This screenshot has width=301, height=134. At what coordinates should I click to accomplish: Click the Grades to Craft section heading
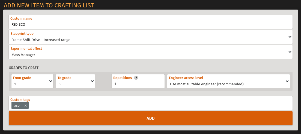[24, 68]
